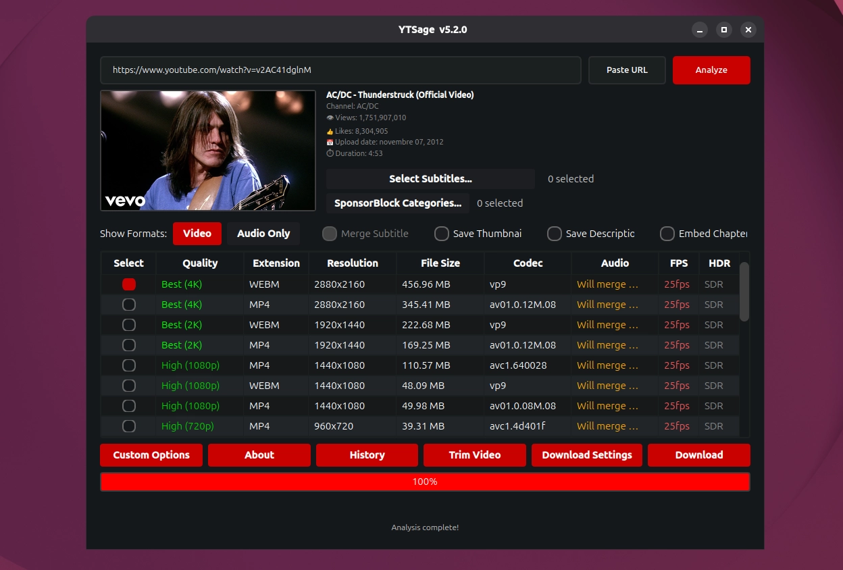Enable Save Thumbnail option
Screen dimensions: 843x570
pyautogui.click(x=442, y=234)
